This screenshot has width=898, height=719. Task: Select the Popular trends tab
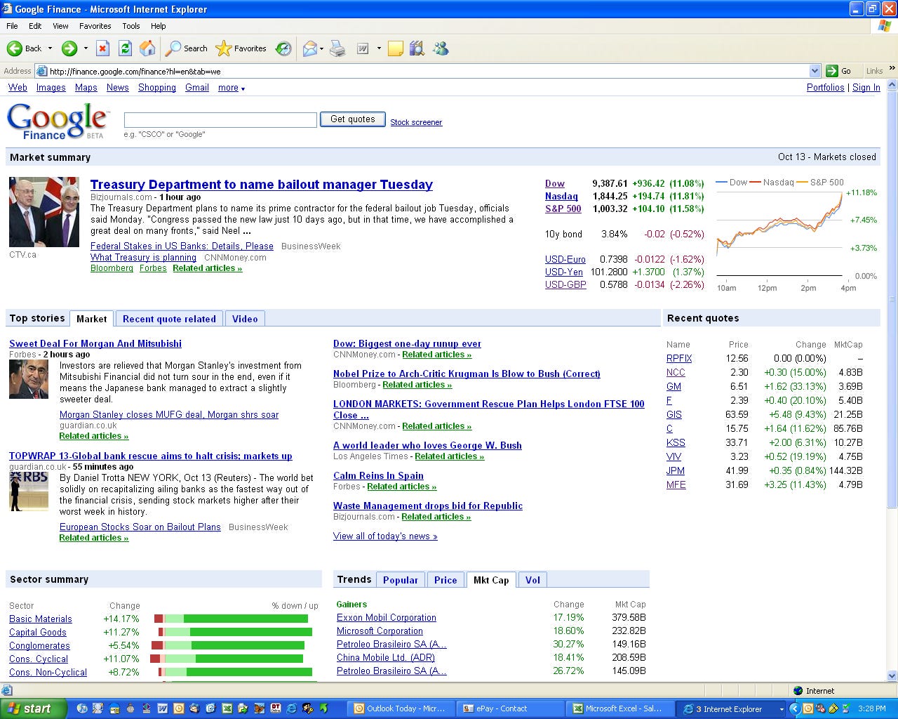(x=401, y=580)
